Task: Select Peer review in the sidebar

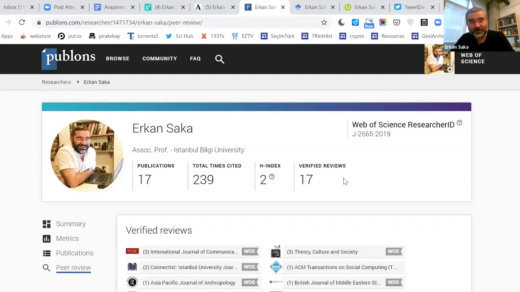Action: point(74,268)
